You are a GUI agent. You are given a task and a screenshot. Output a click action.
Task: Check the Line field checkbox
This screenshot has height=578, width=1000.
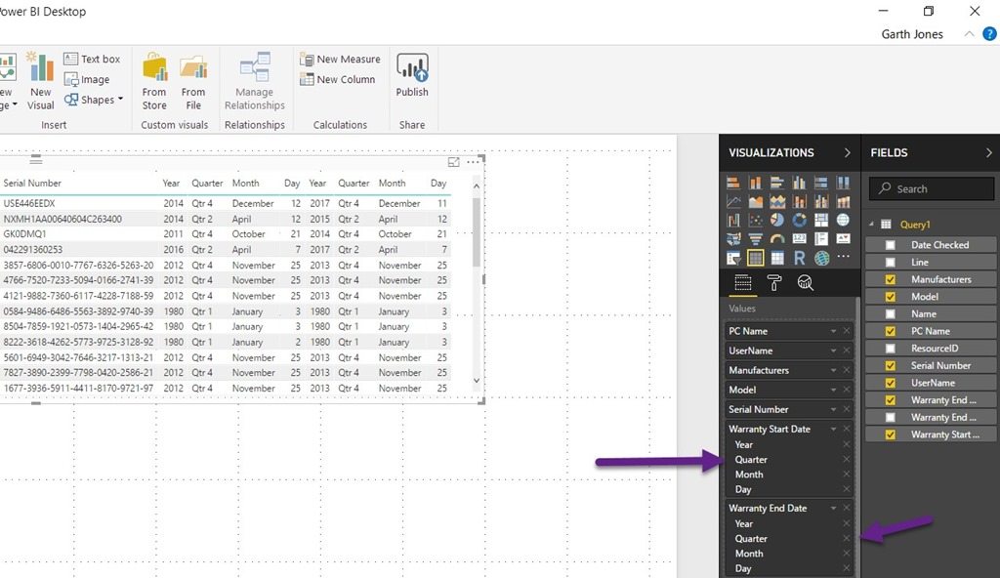pos(891,263)
